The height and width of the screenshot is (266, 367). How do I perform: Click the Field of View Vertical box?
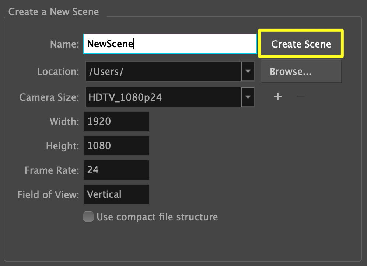point(116,194)
